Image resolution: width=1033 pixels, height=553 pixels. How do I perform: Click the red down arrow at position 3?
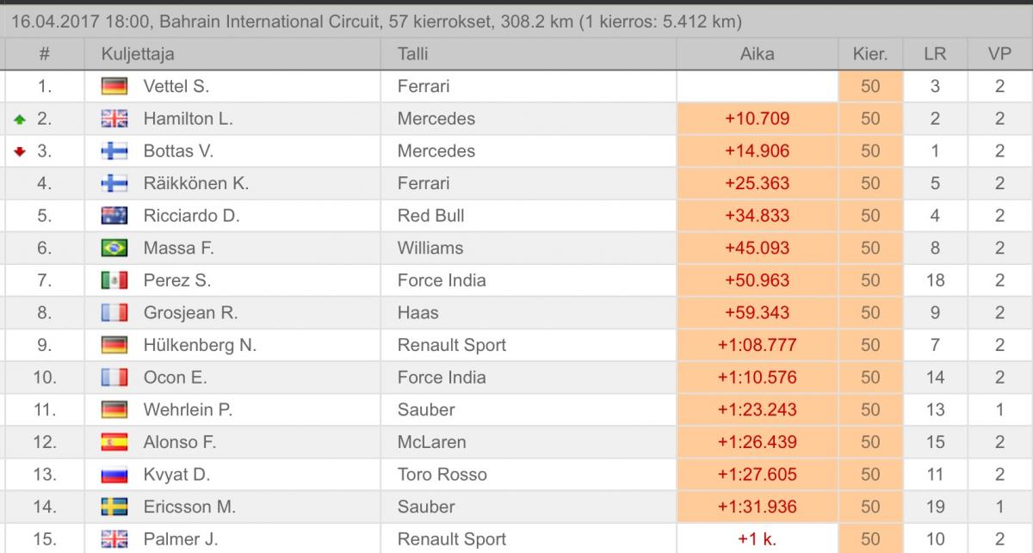point(20,152)
